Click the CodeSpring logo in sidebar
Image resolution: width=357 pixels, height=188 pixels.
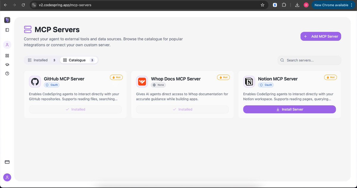click(x=7, y=20)
